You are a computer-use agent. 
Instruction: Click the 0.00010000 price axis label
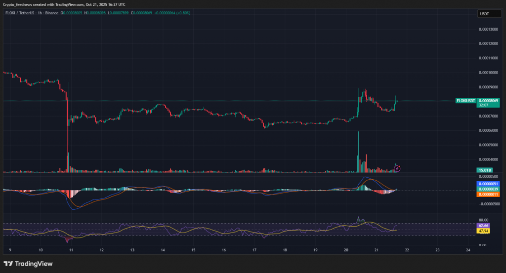point(488,73)
